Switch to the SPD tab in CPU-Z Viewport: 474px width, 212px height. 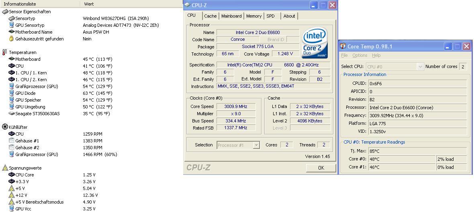tap(271, 16)
